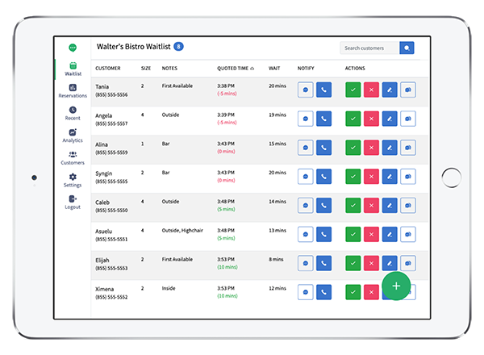Send a text message to Alina
Image resolution: width=484 pixels, height=355 pixels.
pyautogui.click(x=306, y=148)
